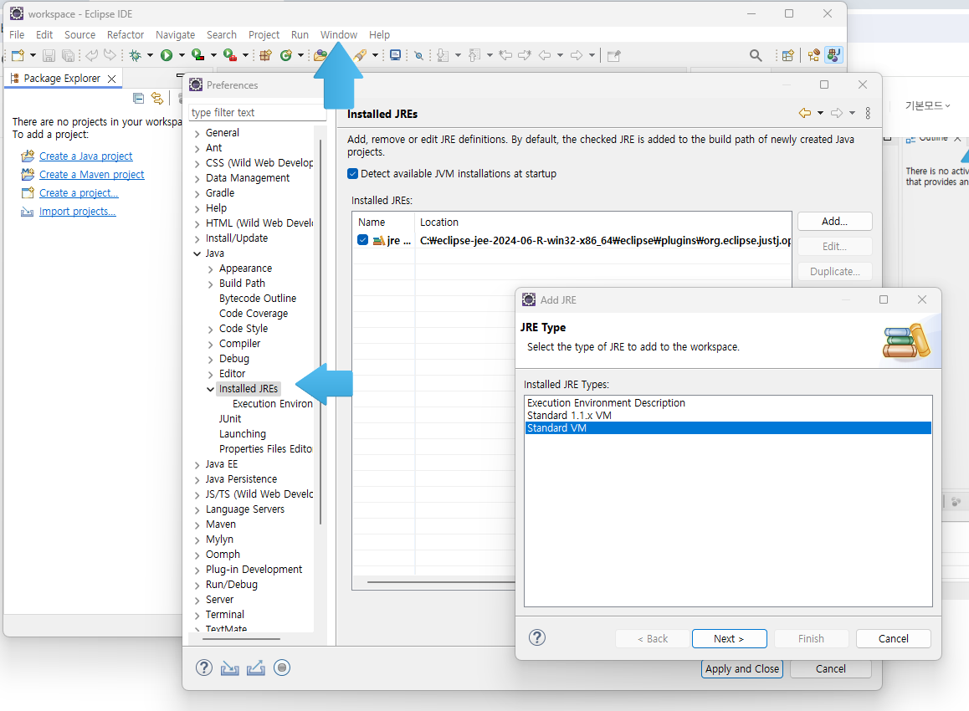Toggle Link with Editor in Package Explorer
The image size is (969, 711).
pos(157,98)
